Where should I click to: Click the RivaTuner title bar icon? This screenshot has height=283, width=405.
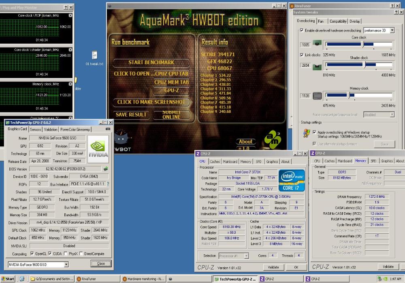coord(292,6)
